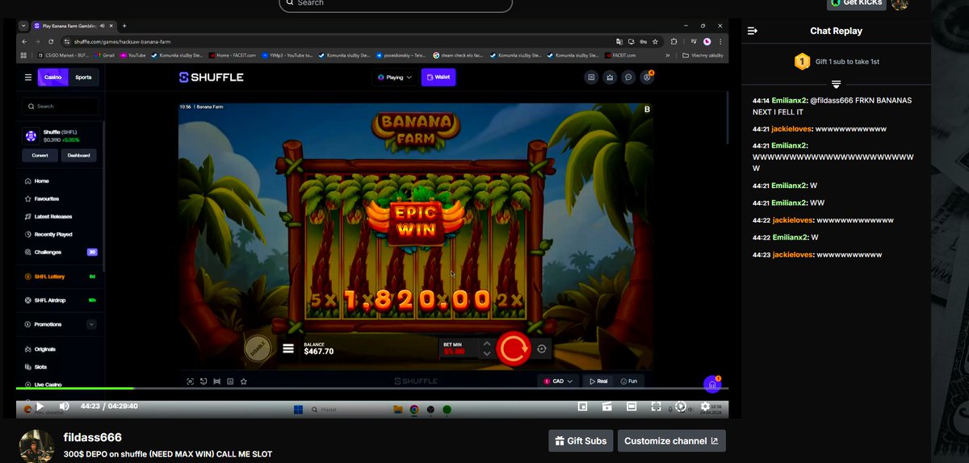969x463 pixels.
Task: Increase the bet with the up arrow
Action: coord(486,344)
